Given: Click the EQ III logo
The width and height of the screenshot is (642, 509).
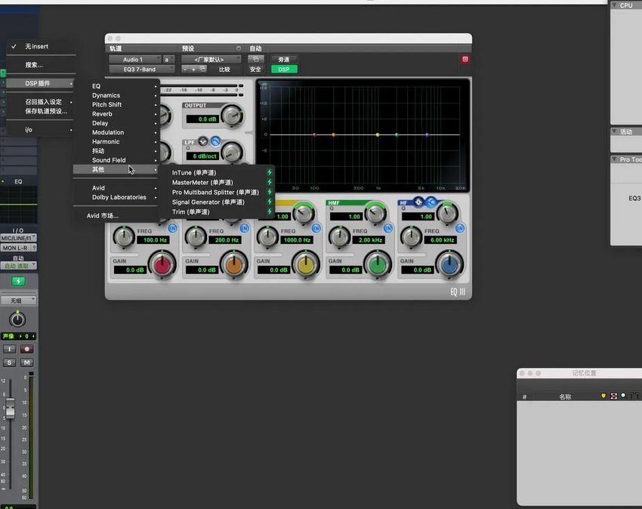Looking at the screenshot, I should [458, 292].
